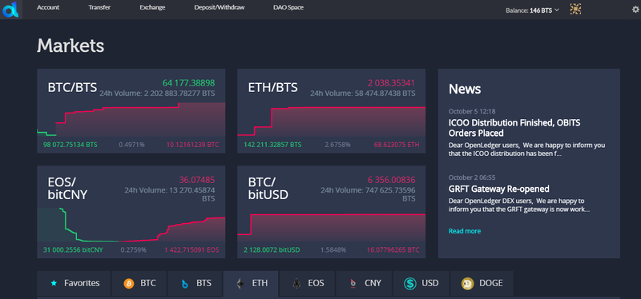Open DAO Space menu
Image resolution: width=641 pixels, height=299 pixels.
pos(288,7)
